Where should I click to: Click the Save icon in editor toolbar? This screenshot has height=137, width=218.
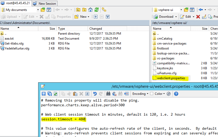pyautogui.click(x=43, y=94)
